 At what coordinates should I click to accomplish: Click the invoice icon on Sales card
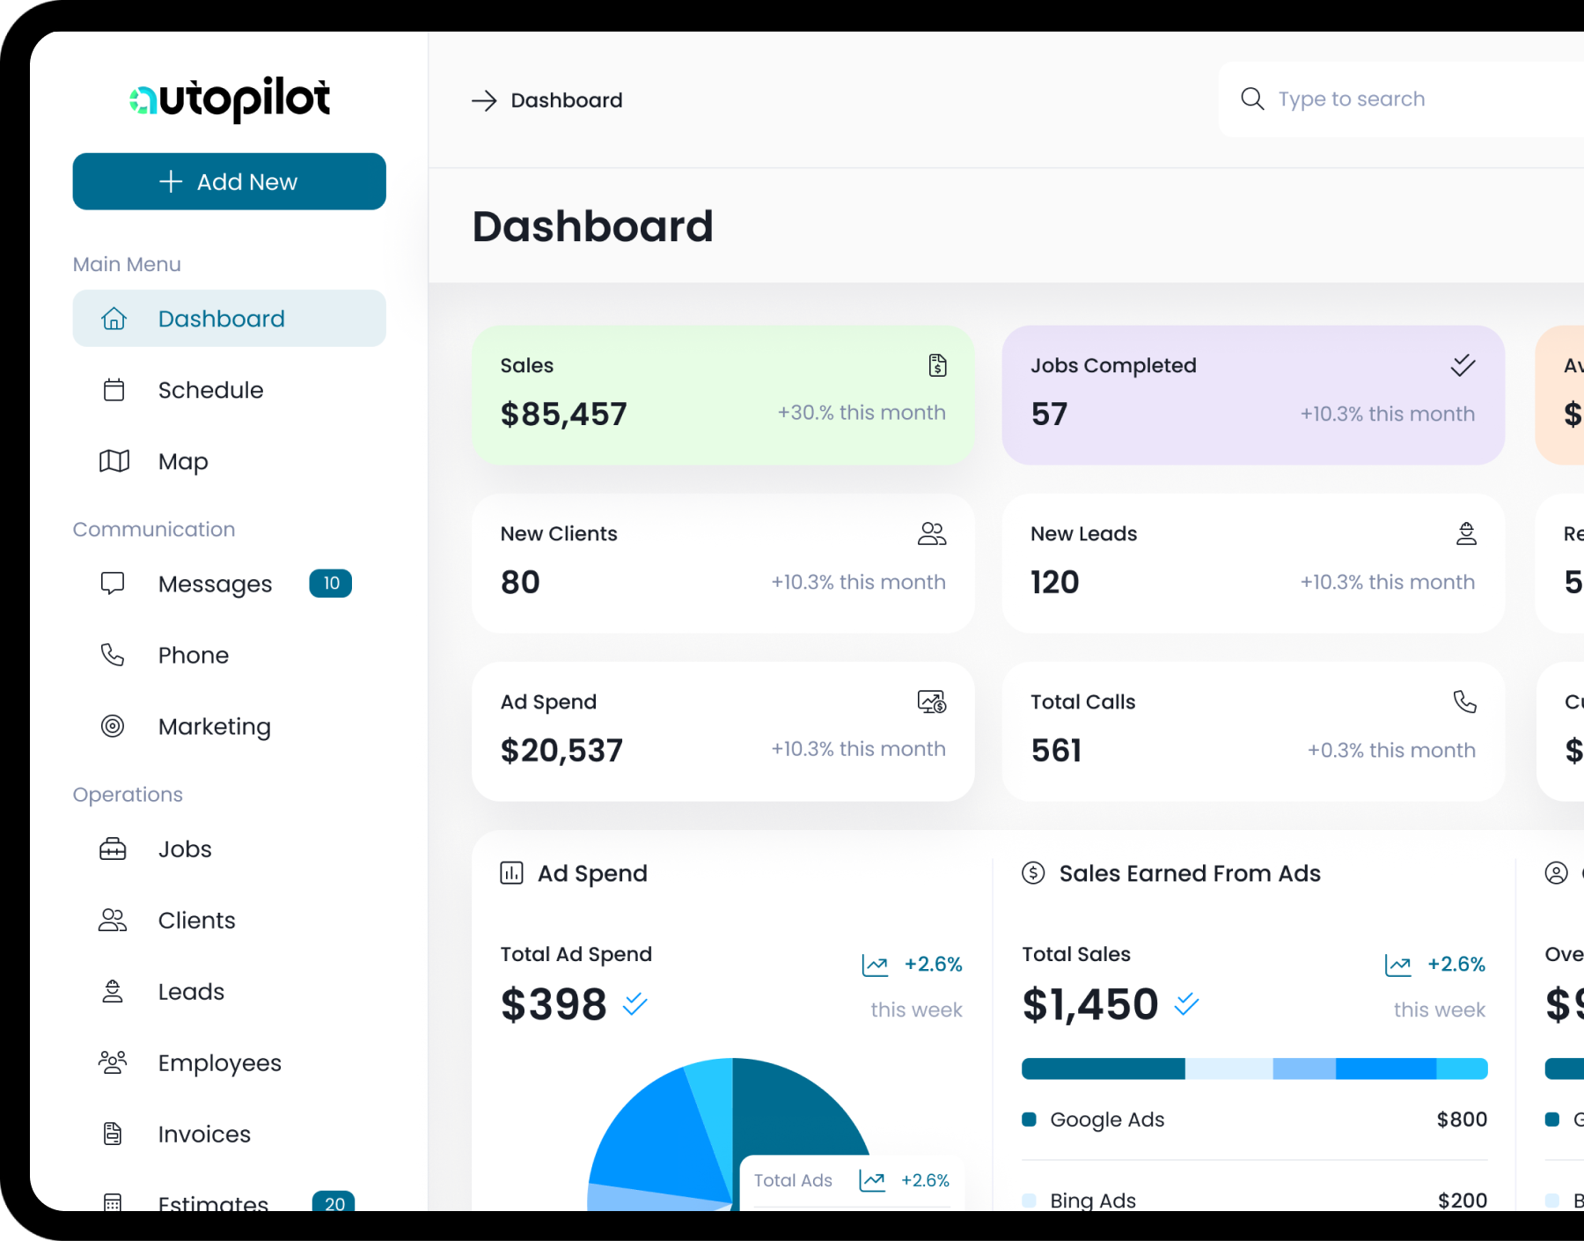[x=938, y=365]
